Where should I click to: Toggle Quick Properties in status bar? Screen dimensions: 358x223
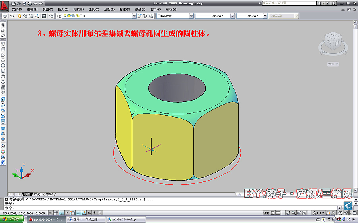click(x=100, y=213)
